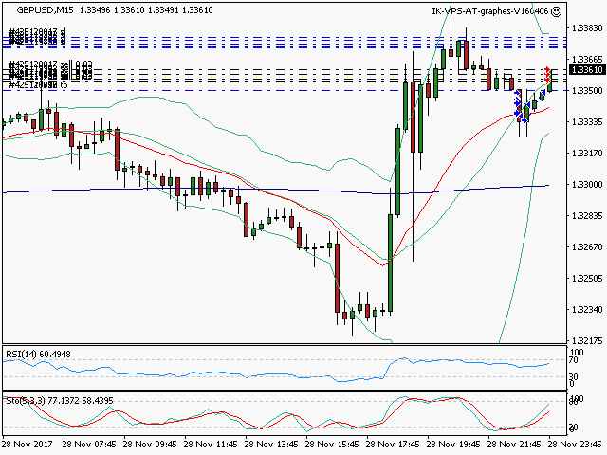Click the 28 Nov 13:45 time label
This screenshot has width=607, height=455.
pos(272,443)
